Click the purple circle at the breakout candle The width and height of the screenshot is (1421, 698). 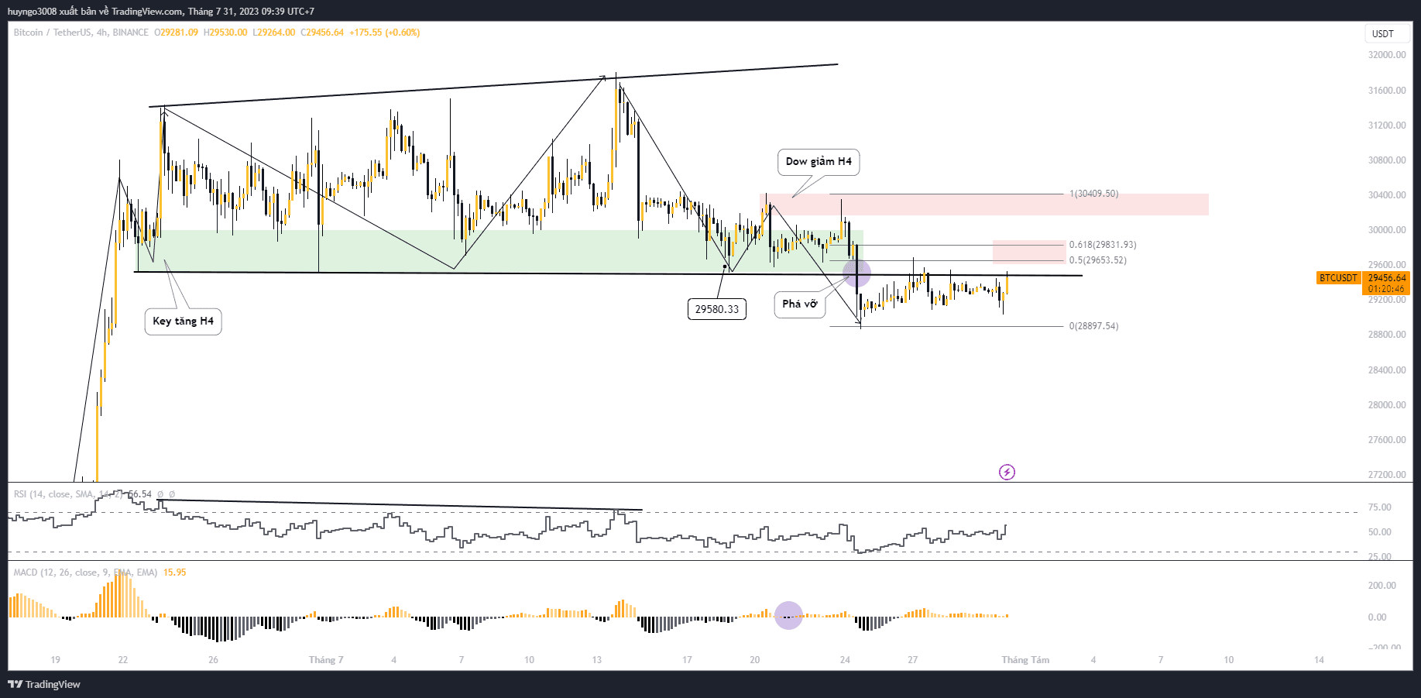(856, 272)
